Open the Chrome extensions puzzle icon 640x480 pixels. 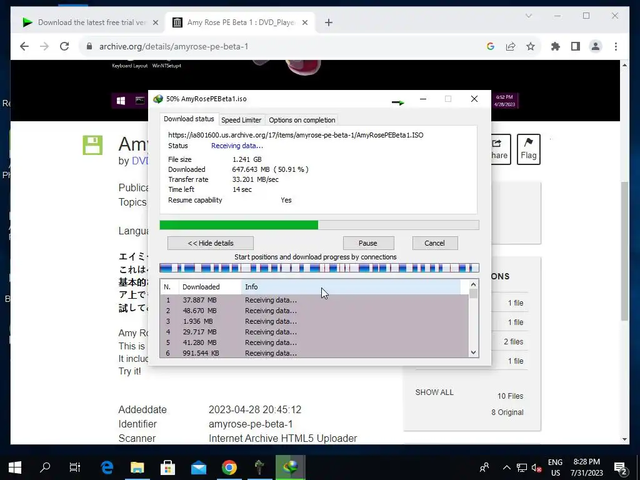pyautogui.click(x=556, y=46)
